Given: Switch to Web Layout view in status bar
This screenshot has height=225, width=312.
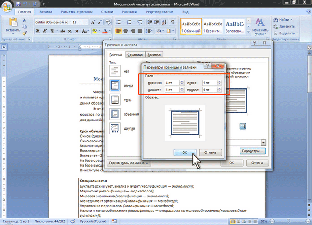Looking at the screenshot, I should pos(244,221).
